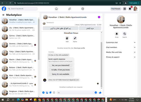The height and width of the screenshot is (102, 141).
Task: Click the chat messages scrollbar
Action: (102, 65)
